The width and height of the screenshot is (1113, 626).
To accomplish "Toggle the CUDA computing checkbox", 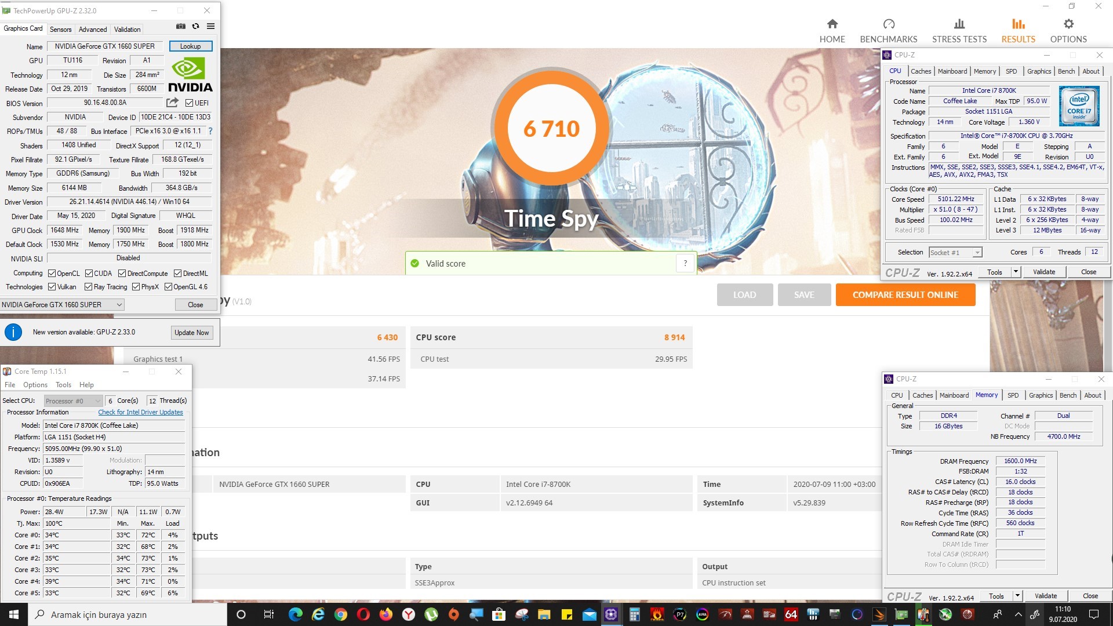I will [89, 274].
